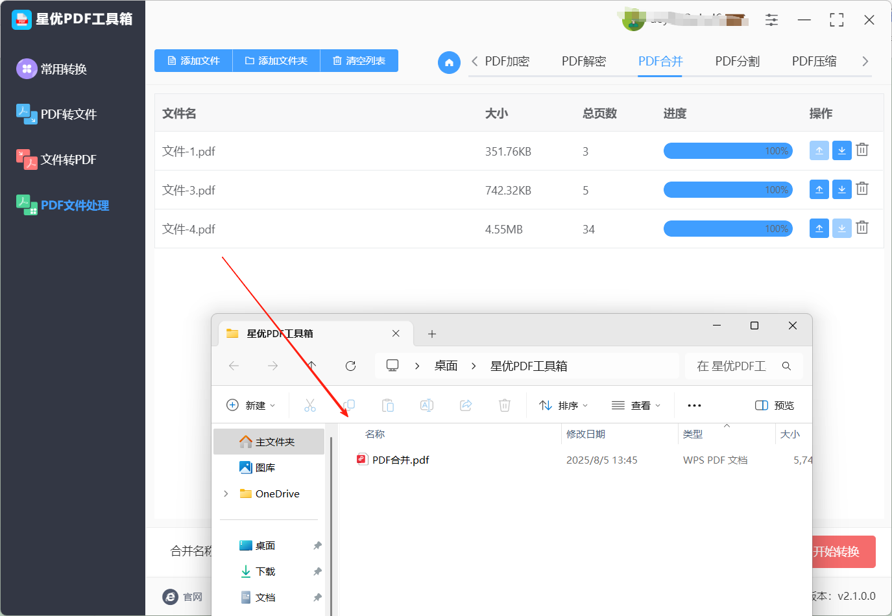This screenshot has width=892, height=616.
Task: Click the Delete trash icon in Explorer toolbar
Action: coord(505,405)
